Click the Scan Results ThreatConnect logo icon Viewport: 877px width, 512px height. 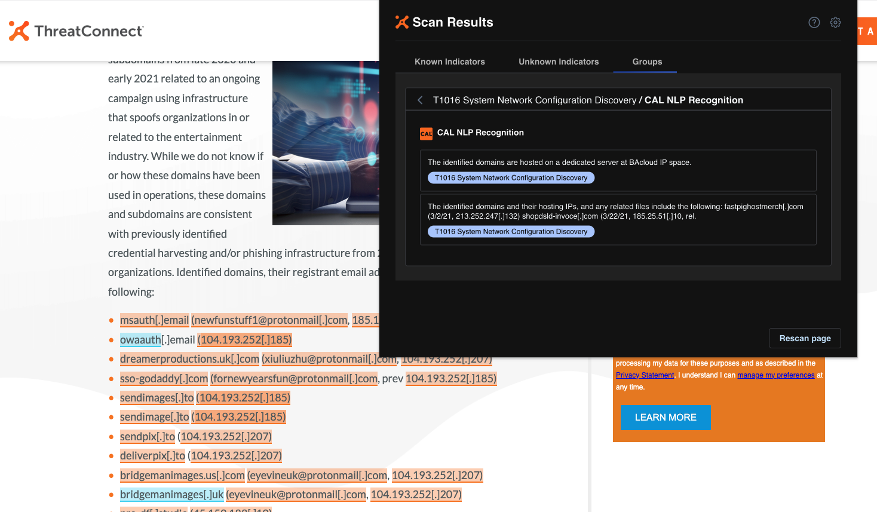(x=402, y=22)
